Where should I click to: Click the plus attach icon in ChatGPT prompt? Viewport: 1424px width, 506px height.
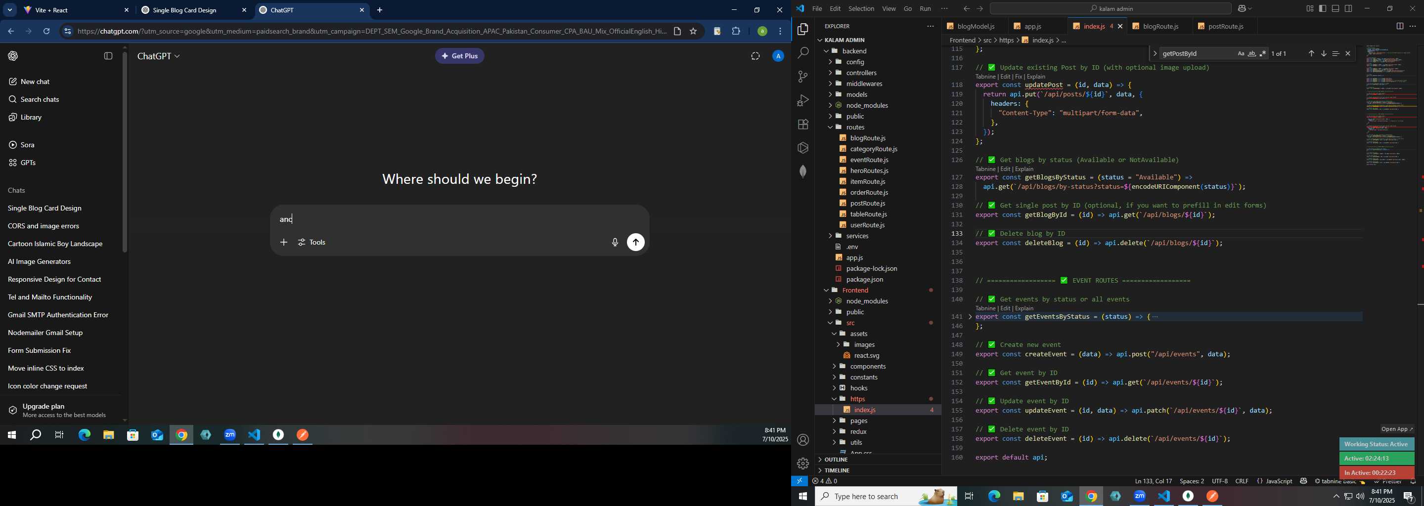pyautogui.click(x=284, y=243)
